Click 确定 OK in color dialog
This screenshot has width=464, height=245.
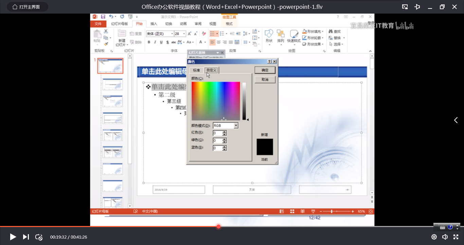coord(265,70)
